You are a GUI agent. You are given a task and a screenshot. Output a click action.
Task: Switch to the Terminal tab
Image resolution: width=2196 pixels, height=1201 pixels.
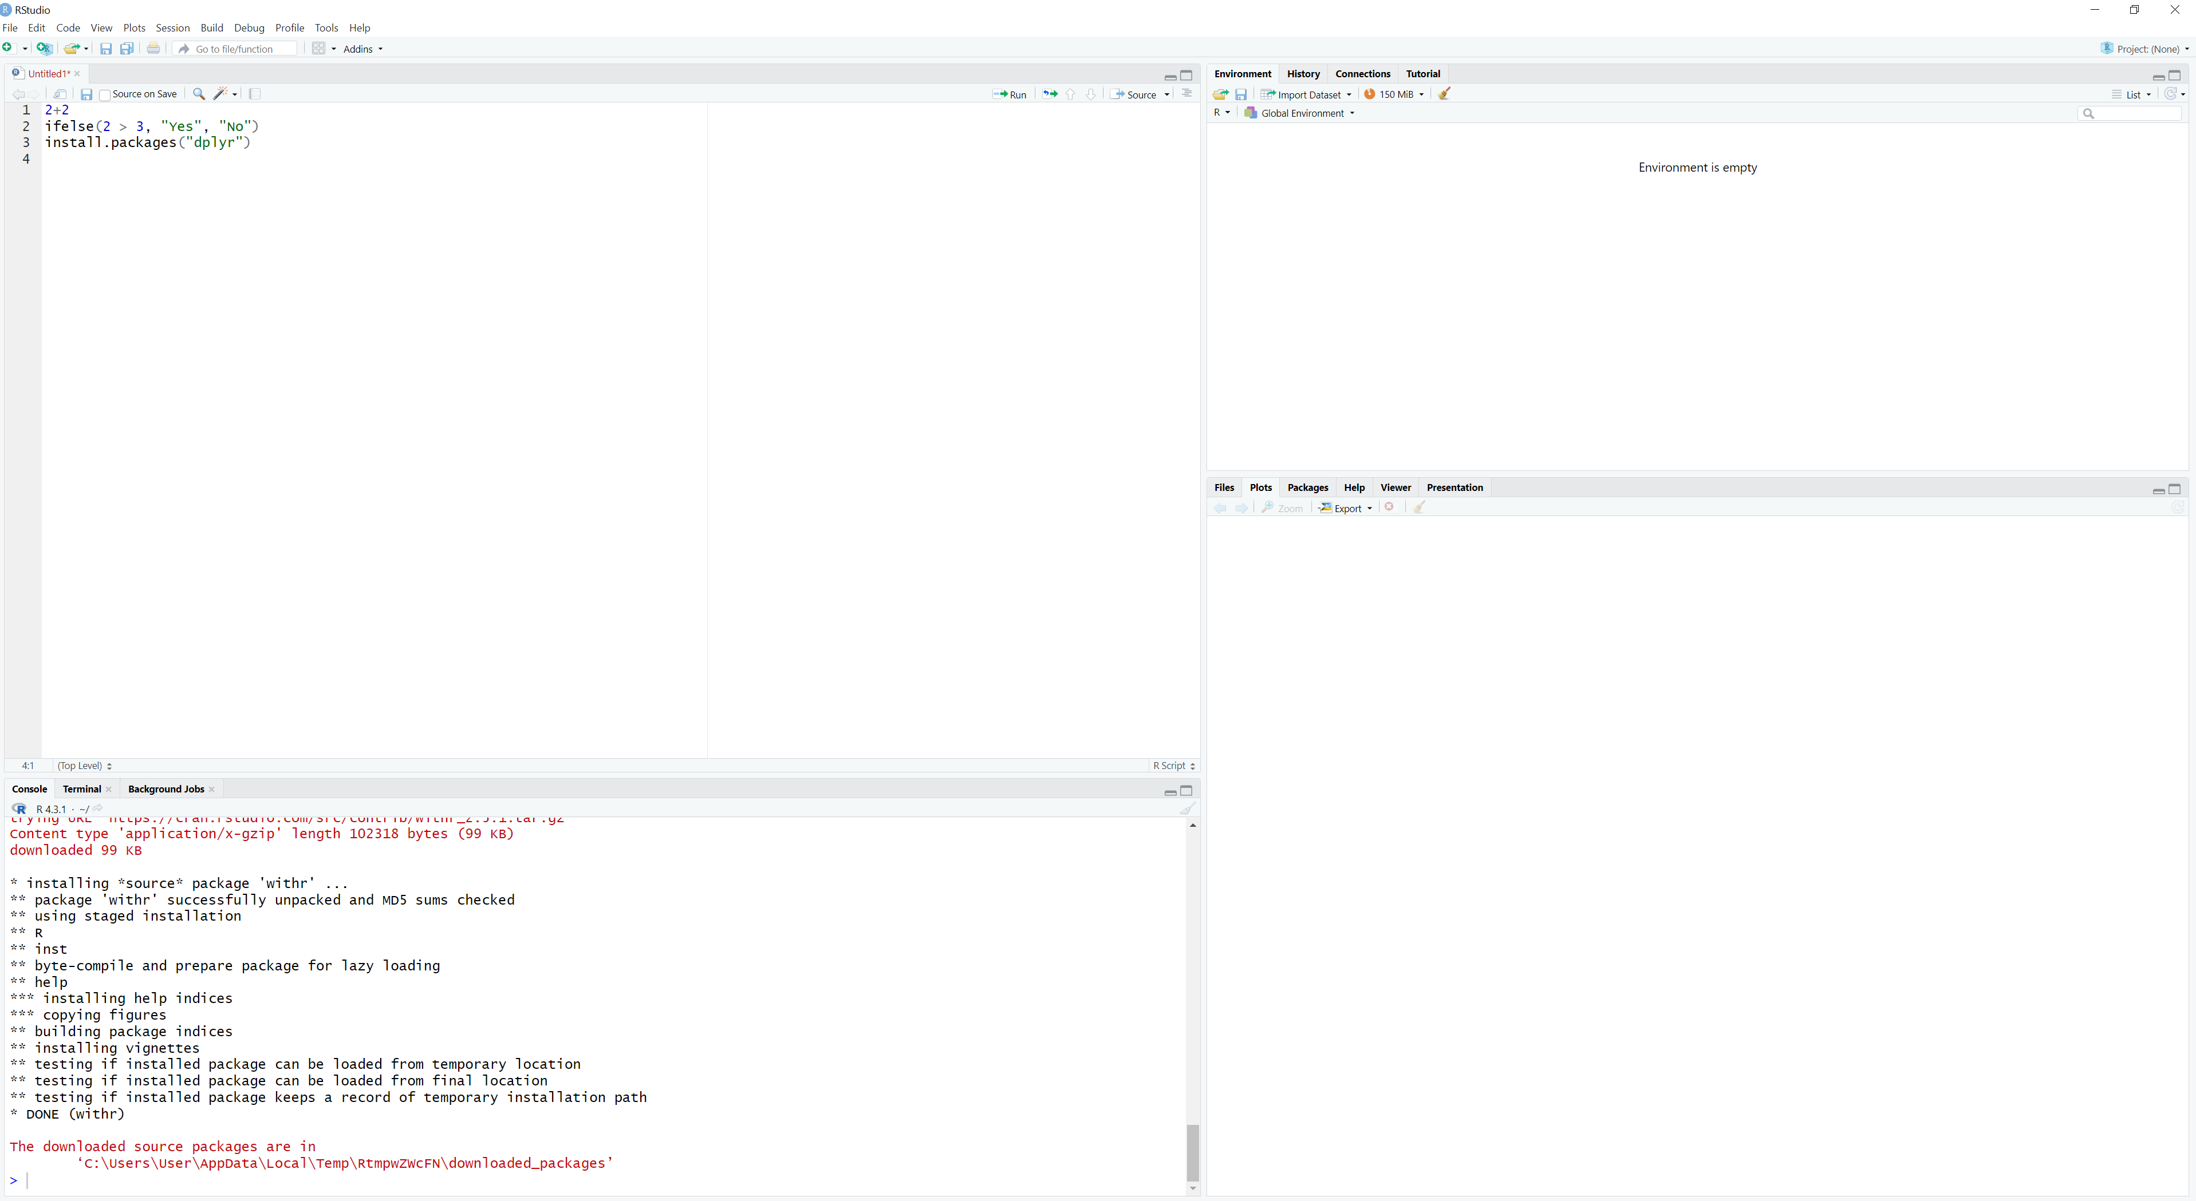click(x=82, y=788)
